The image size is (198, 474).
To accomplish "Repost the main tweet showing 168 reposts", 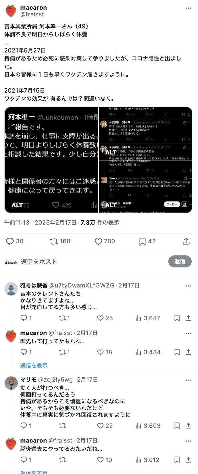I will tap(60, 241).
